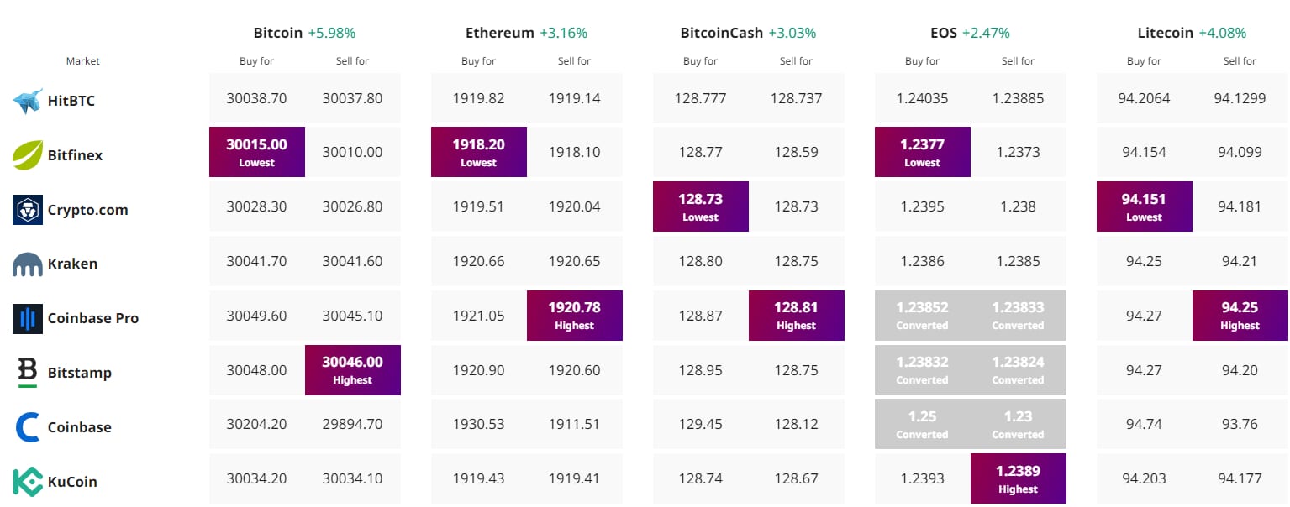Open the Ethereum column header
Screen dimensions: 1290x507
coord(500,33)
